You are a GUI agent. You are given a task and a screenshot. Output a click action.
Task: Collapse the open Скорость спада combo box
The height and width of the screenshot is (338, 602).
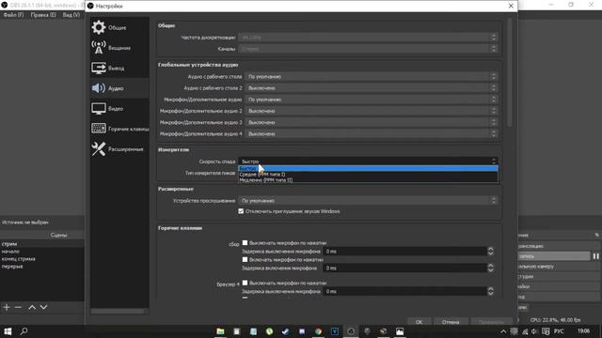368,161
